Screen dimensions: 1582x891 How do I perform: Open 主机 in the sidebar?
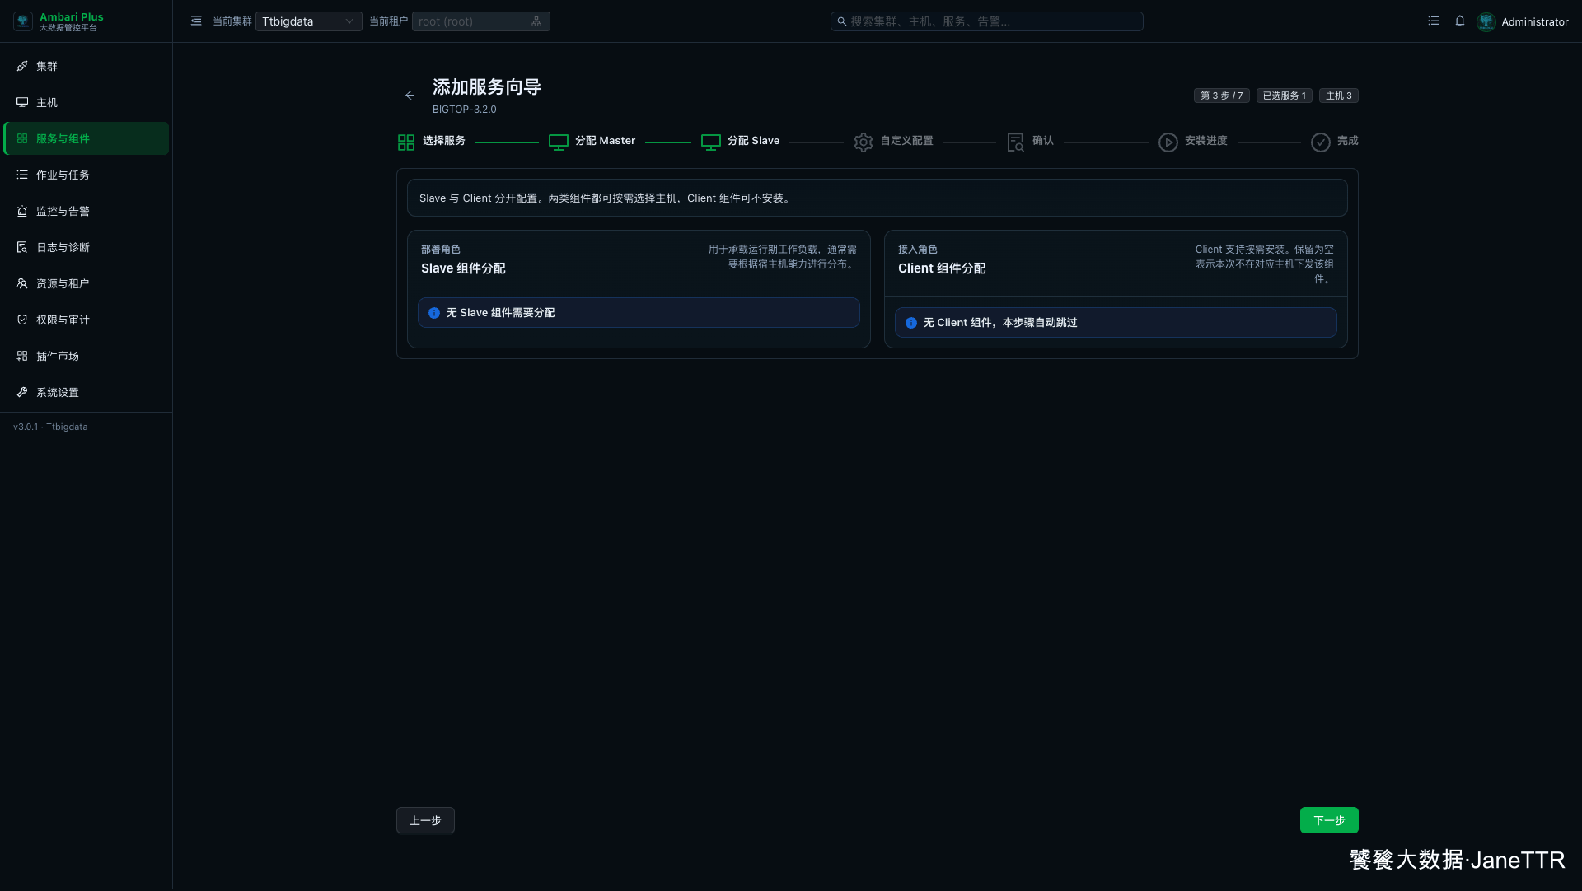[87, 102]
